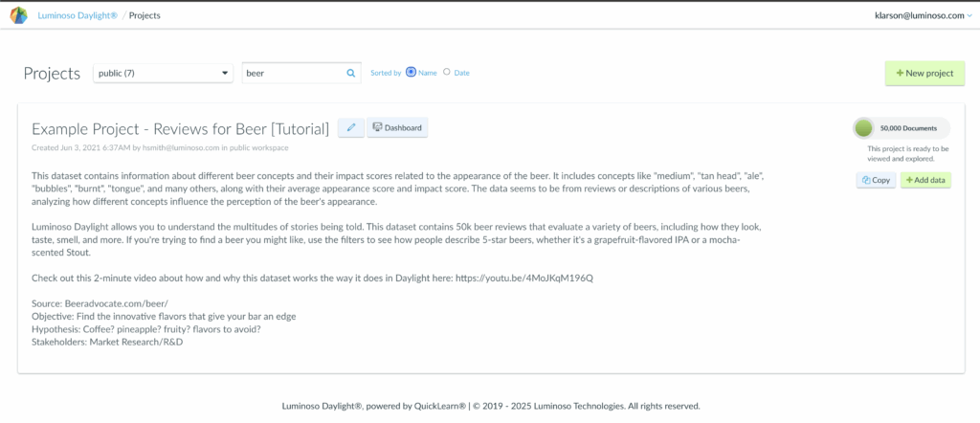Viewport: 980px width, 423px height.
Task: Click the Projects page heading
Action: click(52, 74)
